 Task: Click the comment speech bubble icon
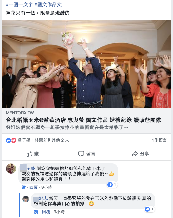81,154
